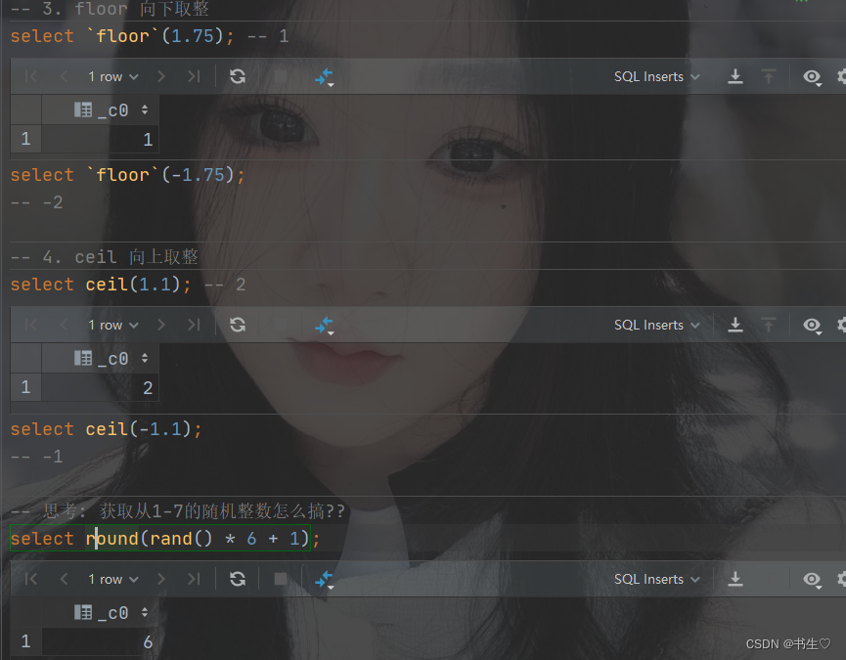Reload the floor query result

[x=238, y=76]
